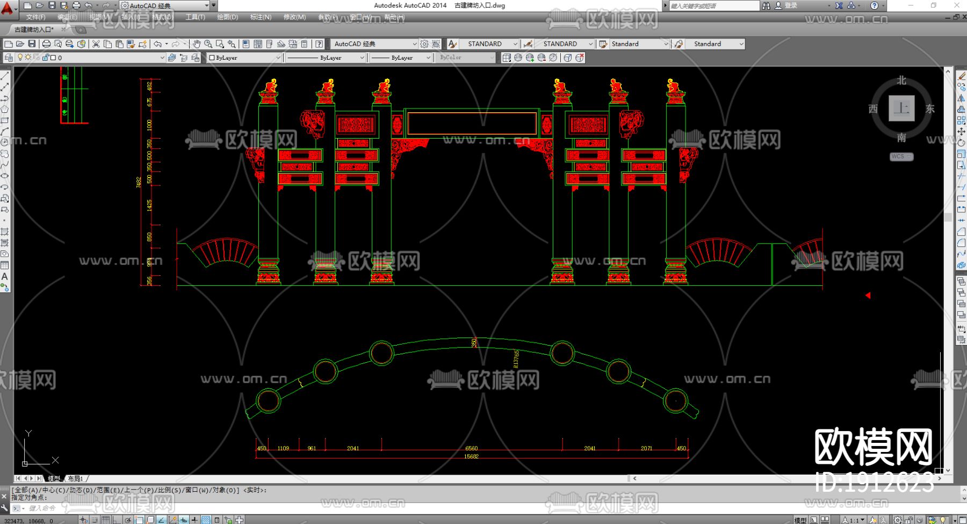Toggle Grid display in status bar
The width and height of the screenshot is (967, 524).
click(106, 520)
